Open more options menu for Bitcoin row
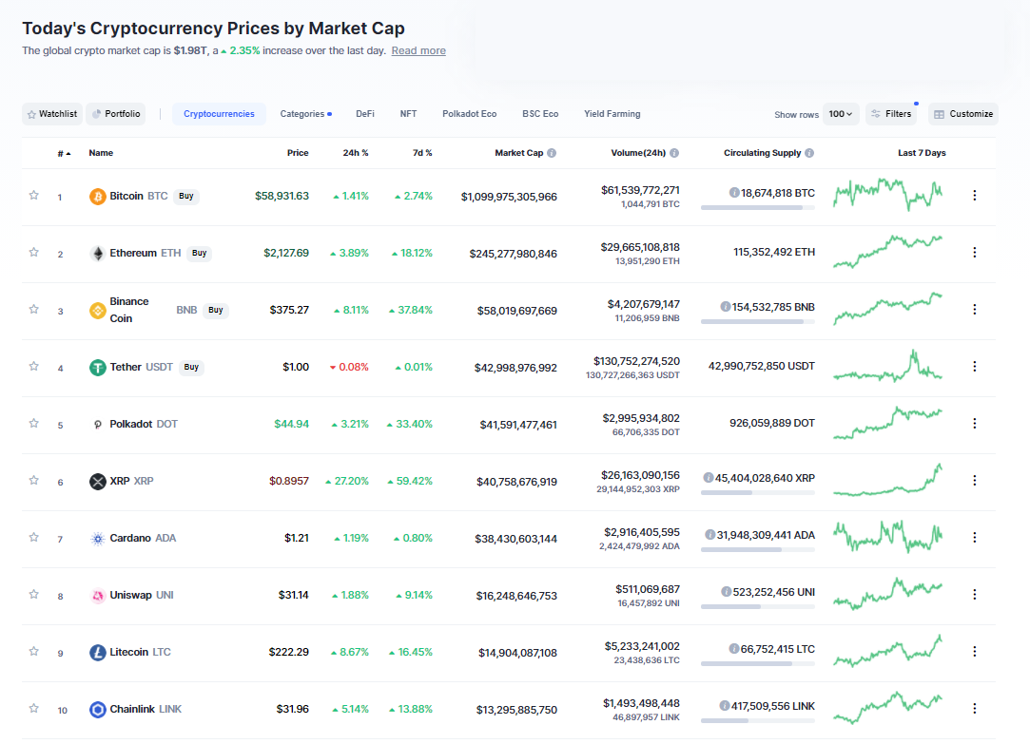Screen dimensions: 1030x744 974,196
